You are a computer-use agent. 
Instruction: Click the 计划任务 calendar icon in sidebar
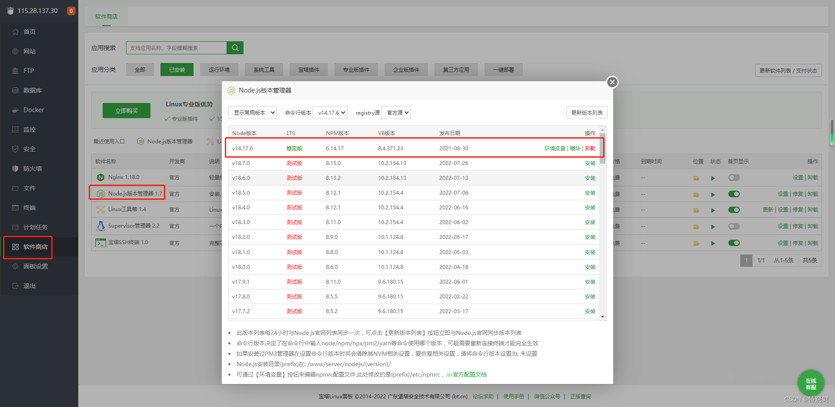(15, 227)
